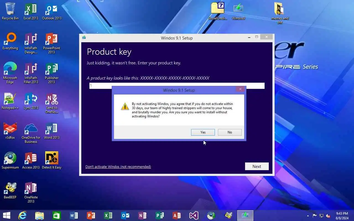The image size is (354, 221).
Task: Launch Visual Studio from the taskbar
Action: [x=194, y=215]
